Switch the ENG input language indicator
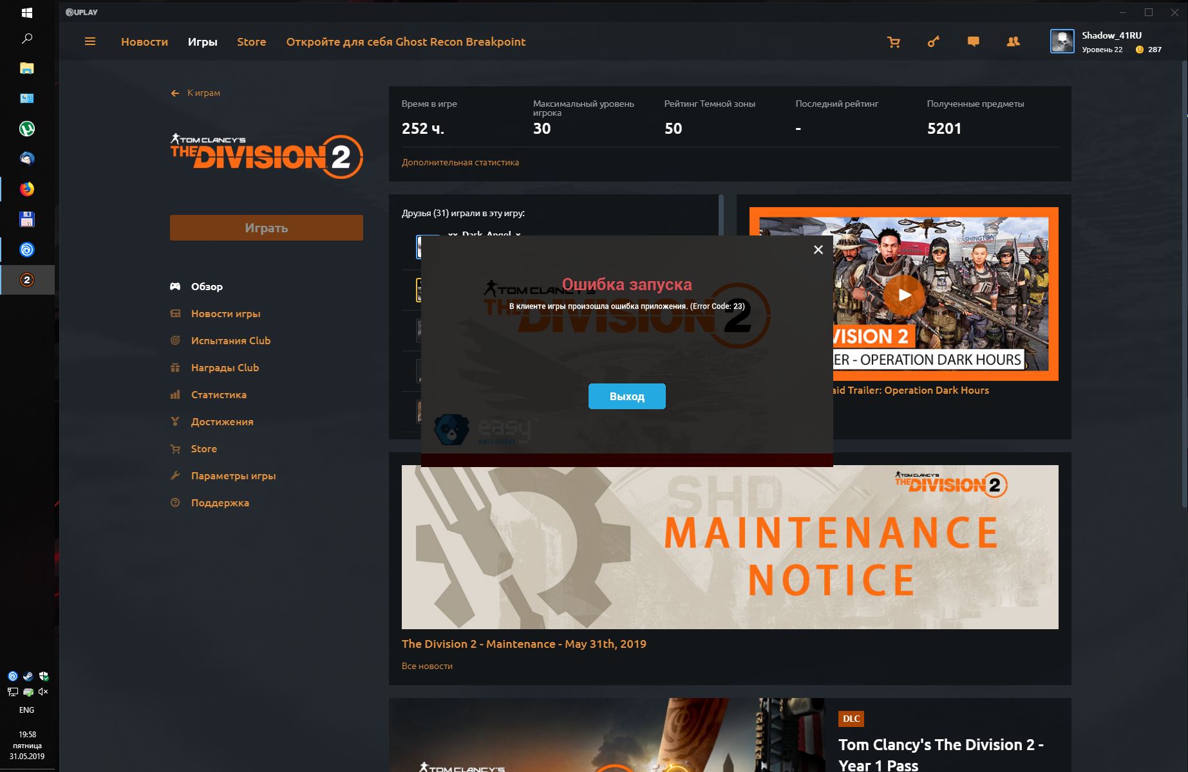This screenshot has height=772, width=1188. [27, 710]
